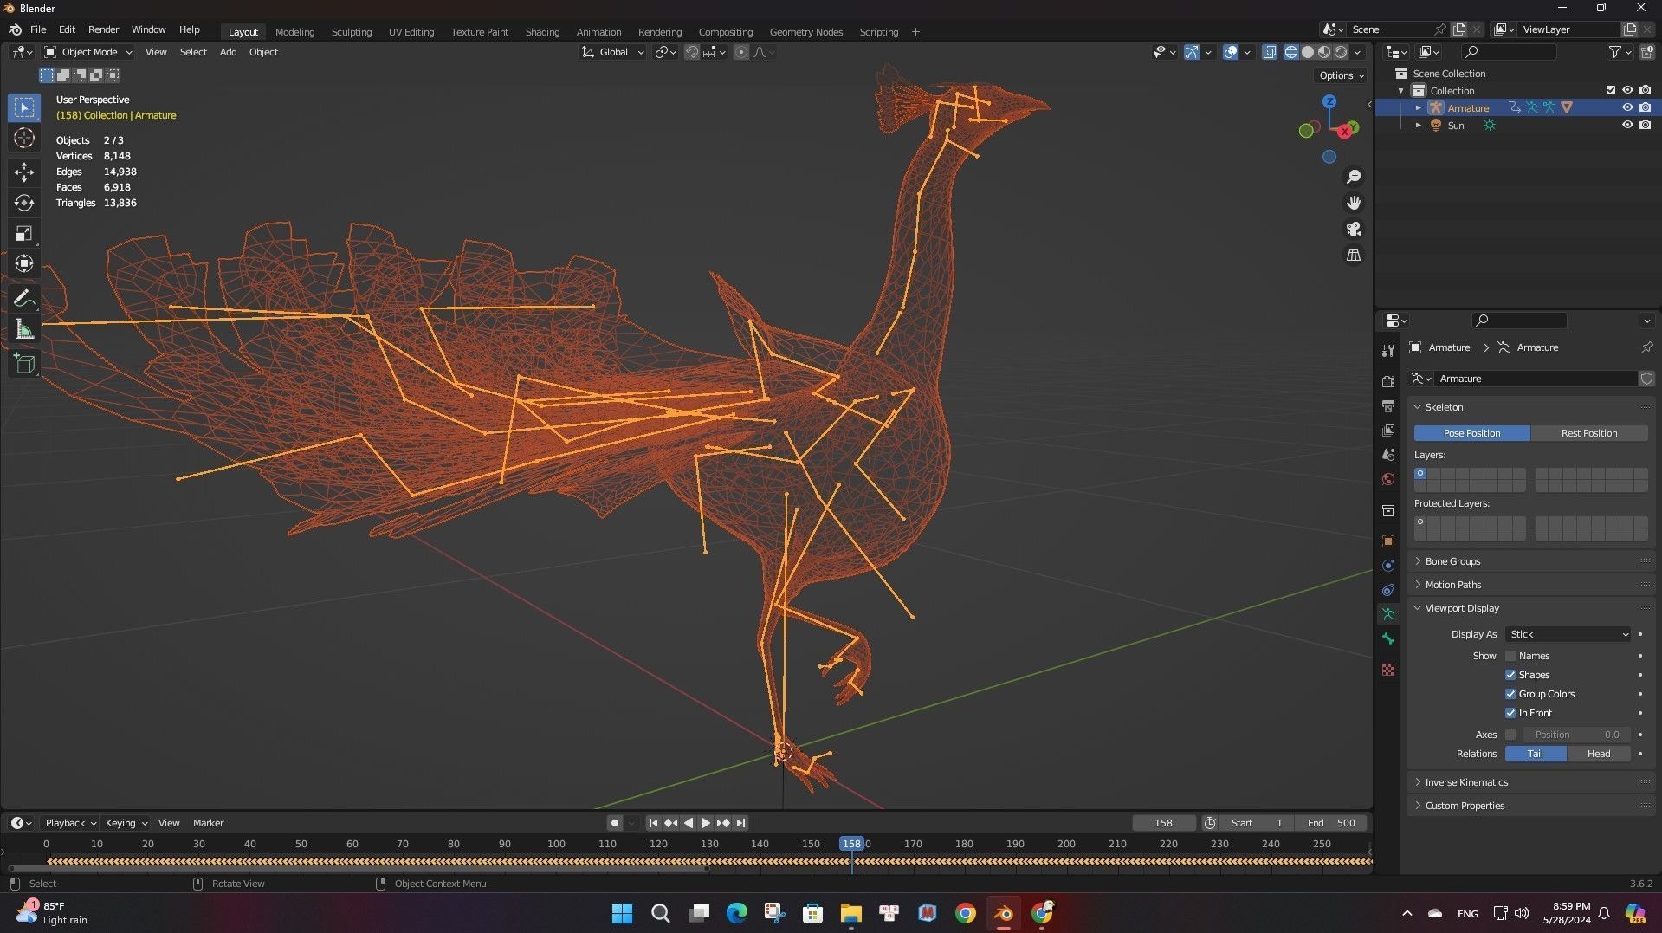Open the Playback dropdown in timeline
The image size is (1662, 933).
70,823
